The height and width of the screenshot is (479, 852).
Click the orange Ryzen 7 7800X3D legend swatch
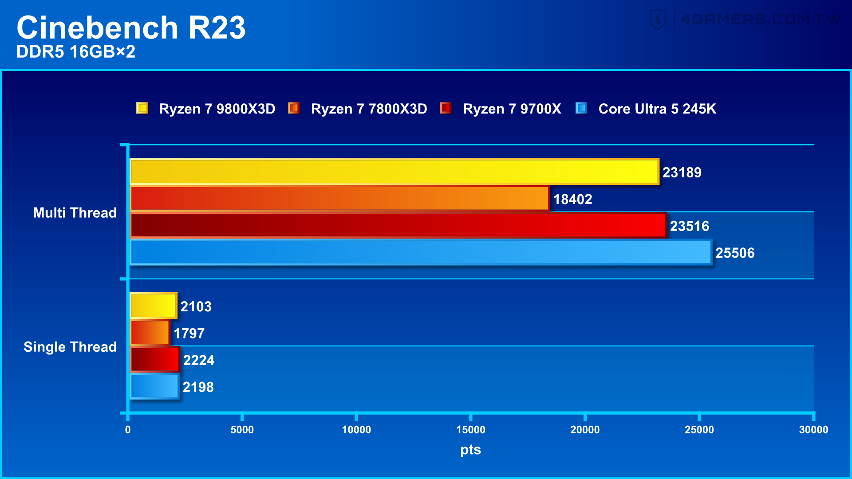(294, 108)
